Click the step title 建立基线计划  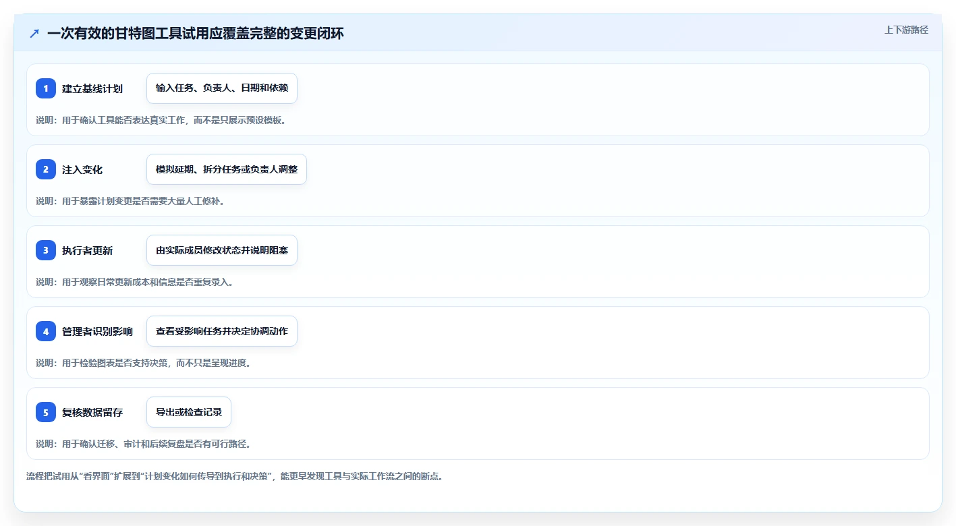point(92,88)
